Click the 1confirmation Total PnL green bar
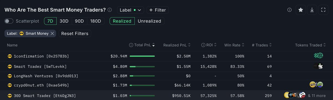Viewport: 333px width, 100px height. pos(142,56)
